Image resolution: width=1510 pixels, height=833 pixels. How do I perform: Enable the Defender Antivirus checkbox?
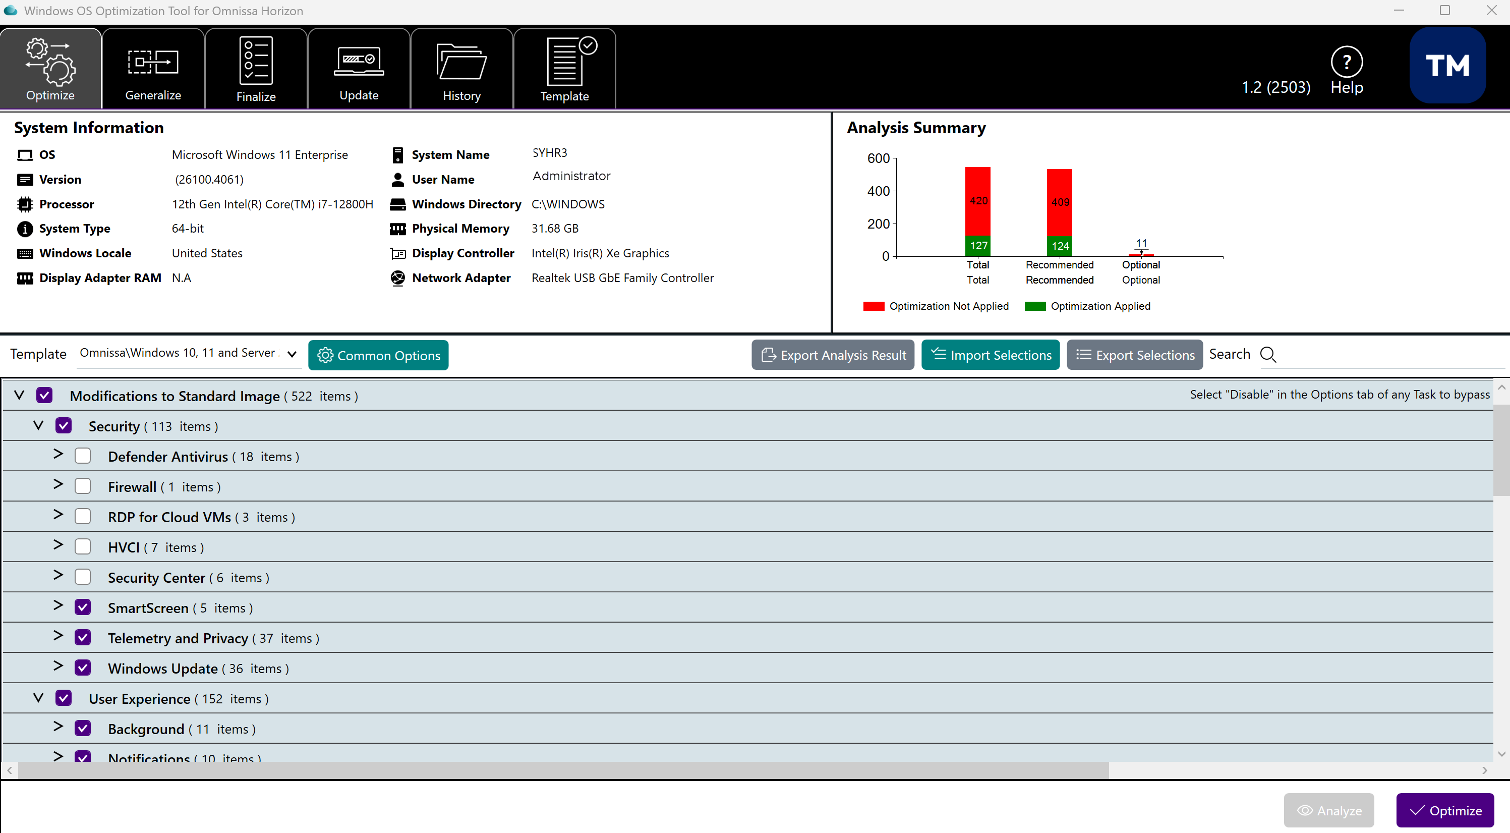83,456
